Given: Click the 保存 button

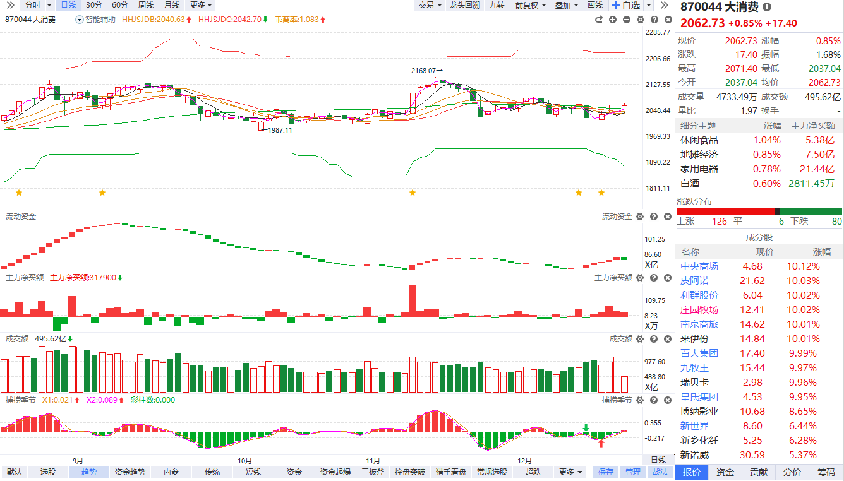Looking at the screenshot, I should click(606, 472).
